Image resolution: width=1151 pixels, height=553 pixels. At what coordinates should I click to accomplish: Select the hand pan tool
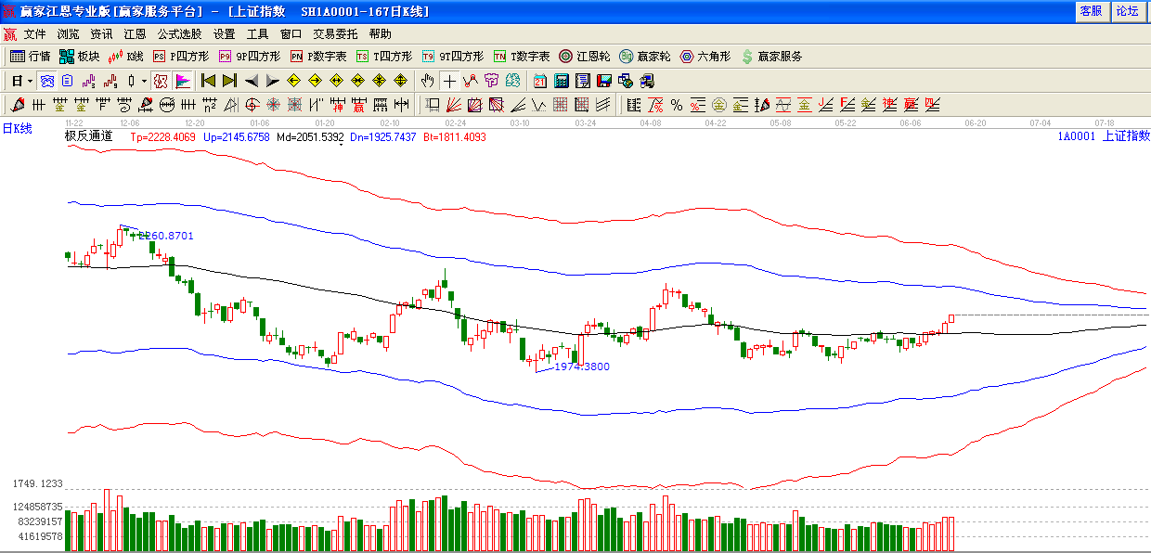pyautogui.click(x=427, y=81)
